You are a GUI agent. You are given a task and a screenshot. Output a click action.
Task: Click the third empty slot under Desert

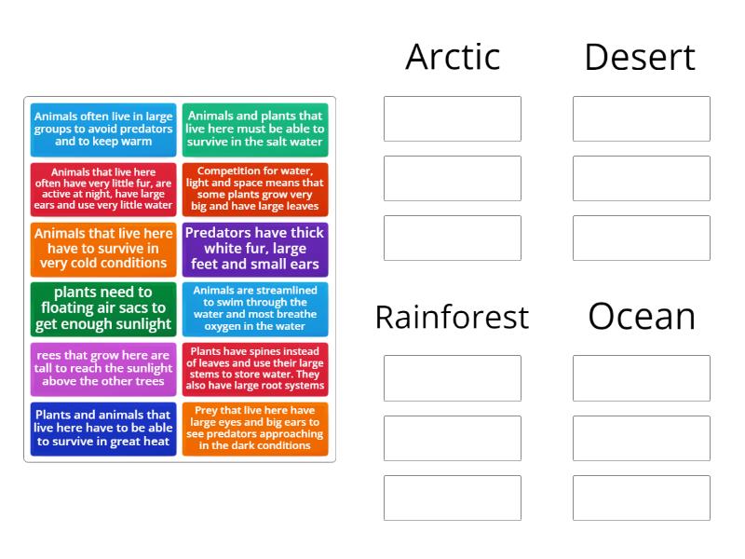(x=642, y=238)
